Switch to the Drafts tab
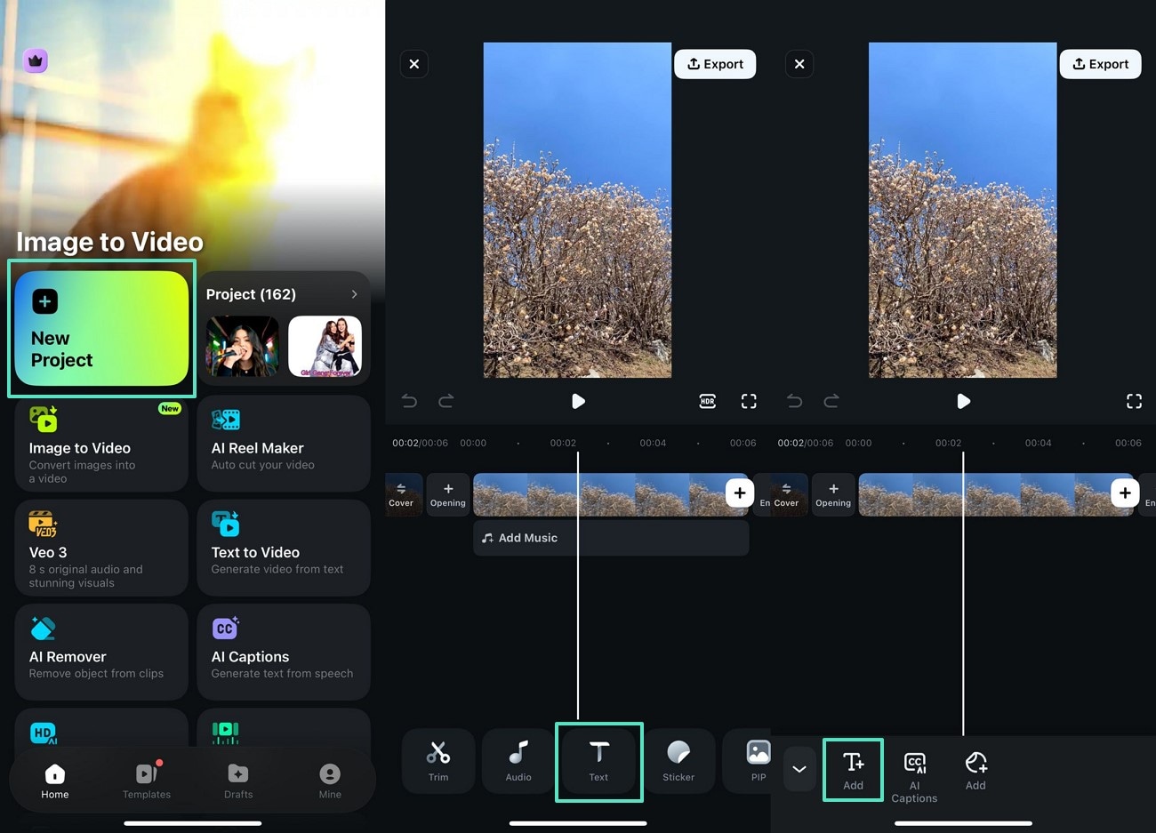Image resolution: width=1156 pixels, height=833 pixels. point(238,780)
